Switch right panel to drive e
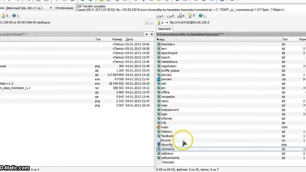The height and width of the screenshot is (172, 306). (x=181, y=16)
